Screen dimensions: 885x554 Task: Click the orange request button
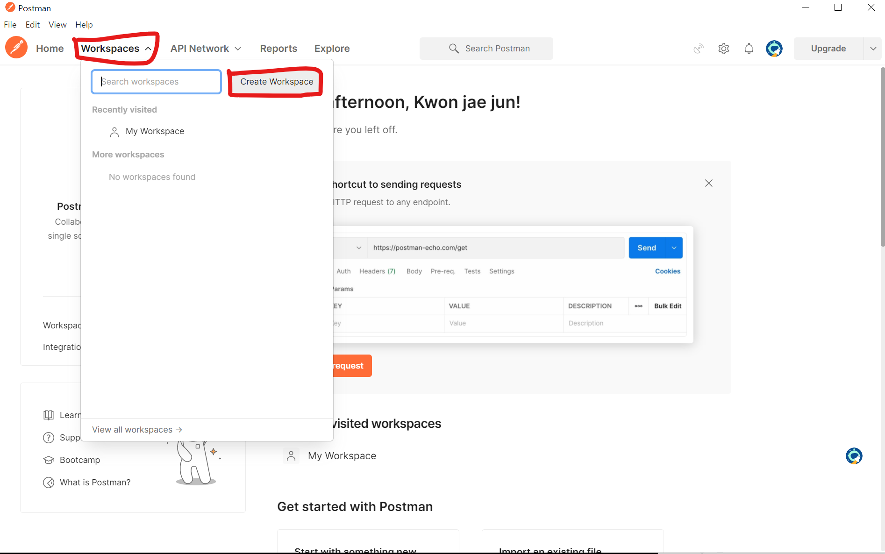(352, 366)
